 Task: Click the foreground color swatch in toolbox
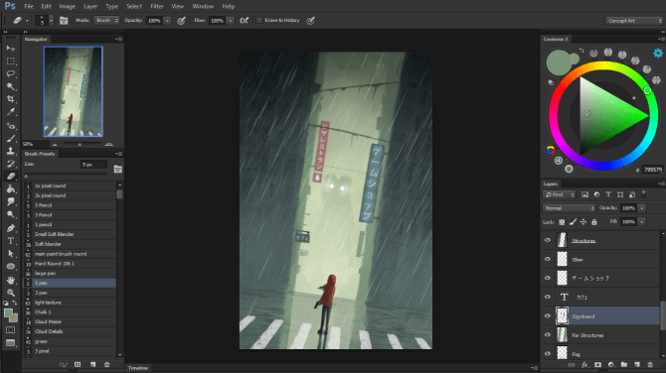[8, 313]
